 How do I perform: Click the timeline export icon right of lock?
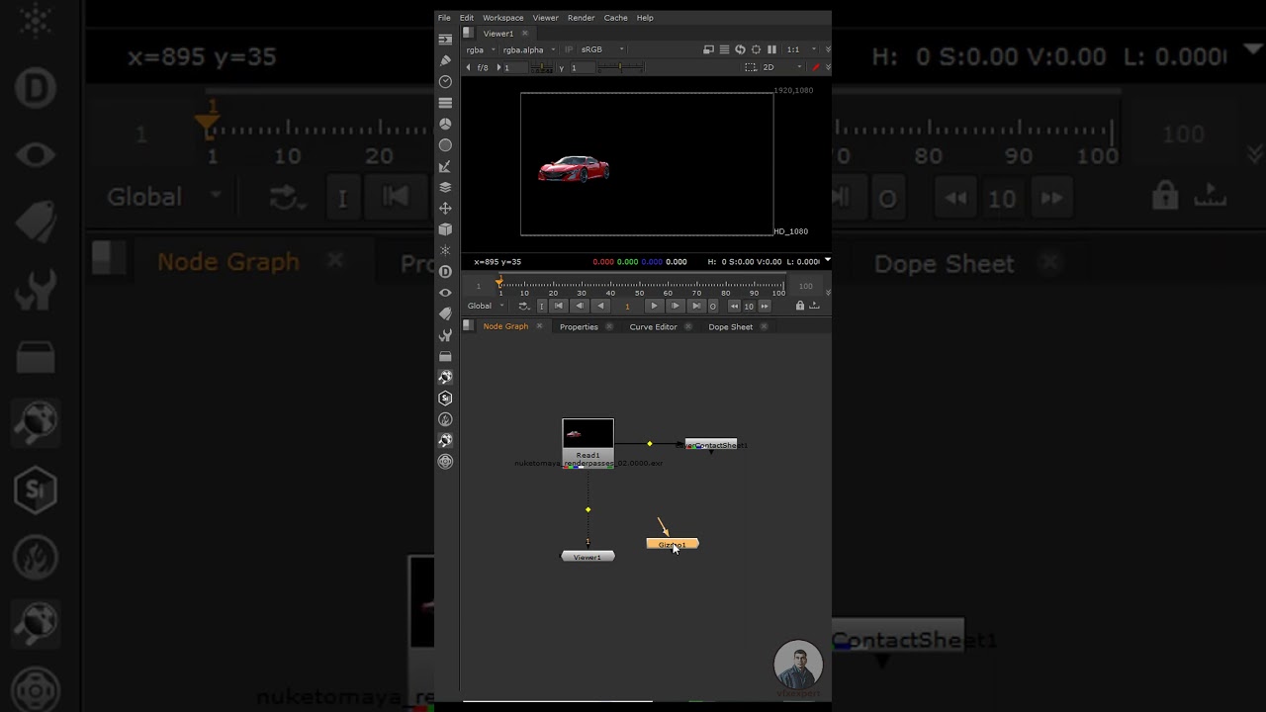[816, 306]
